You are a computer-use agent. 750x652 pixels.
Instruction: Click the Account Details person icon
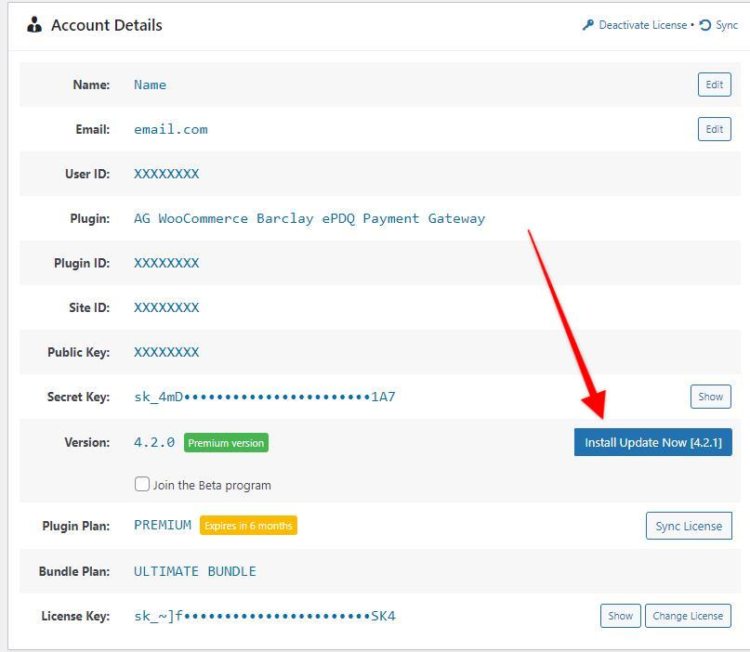(x=34, y=24)
